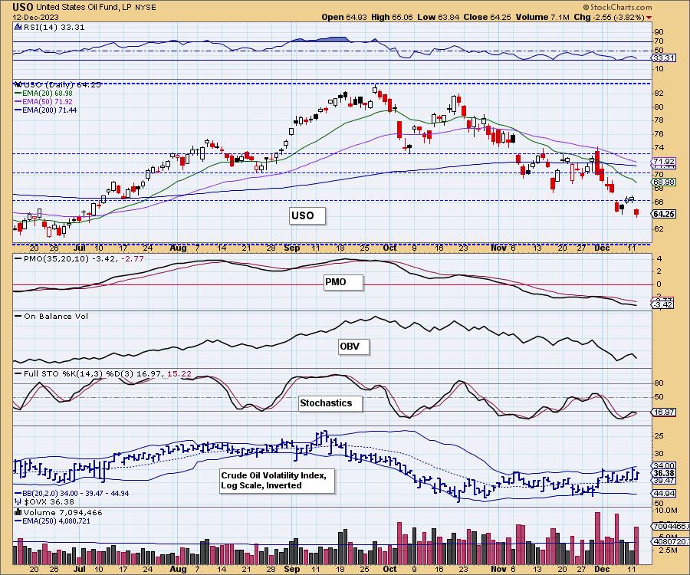The width and height of the screenshot is (690, 575).
Task: Click the 64.25 last-price tag
Action: coord(664,214)
